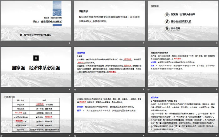Select the 具体内容 table slide thumbnail
This screenshot has height=137, width=219.
click(36, 113)
